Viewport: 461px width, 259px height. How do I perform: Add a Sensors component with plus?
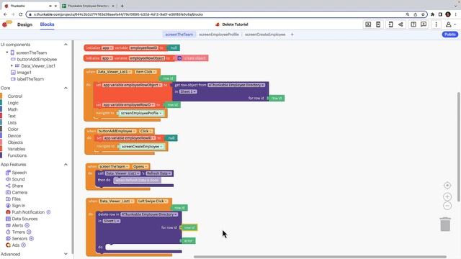tap(32, 238)
